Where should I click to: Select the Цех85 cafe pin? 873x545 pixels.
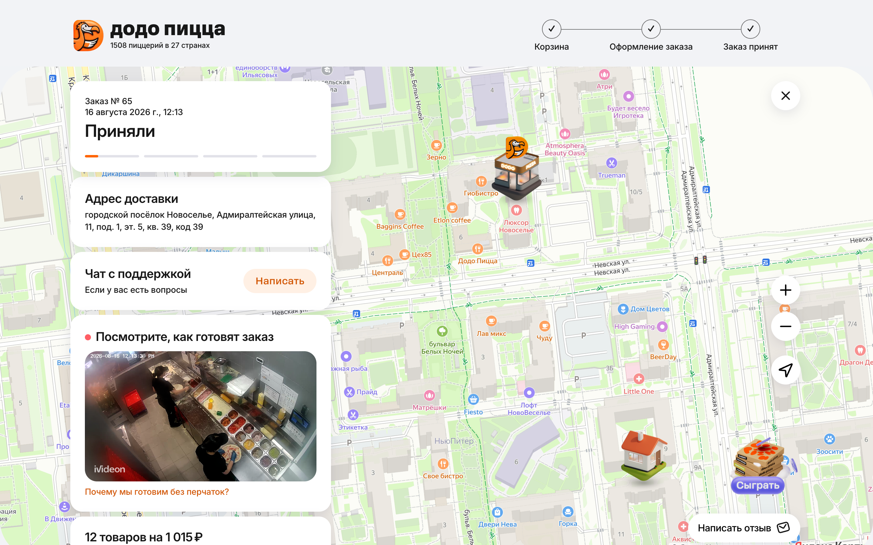pyautogui.click(x=404, y=254)
